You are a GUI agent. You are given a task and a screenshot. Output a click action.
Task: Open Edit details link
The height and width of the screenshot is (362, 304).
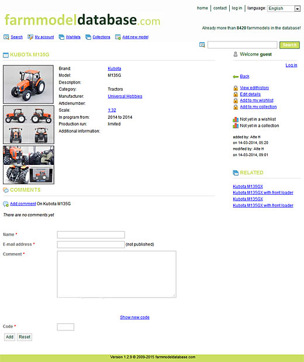click(250, 94)
